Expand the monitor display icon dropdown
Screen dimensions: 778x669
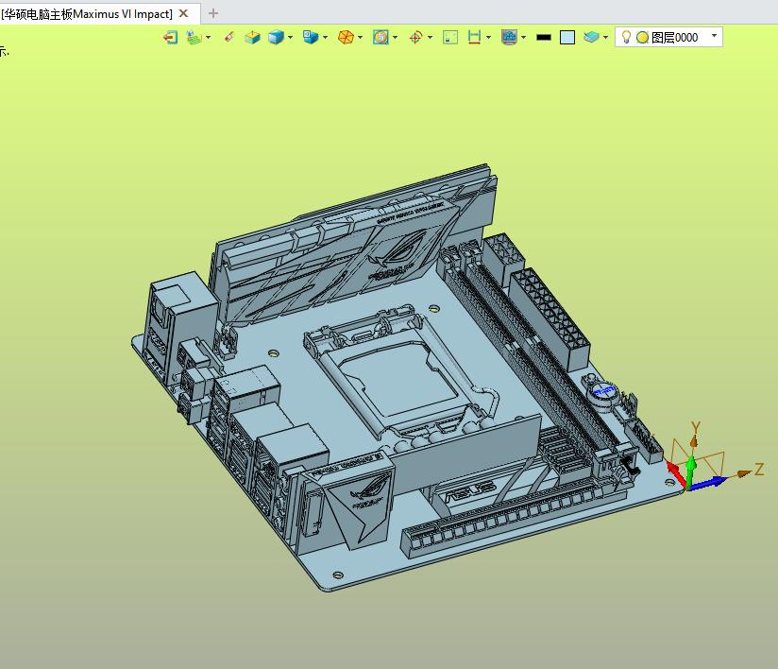pos(523,37)
